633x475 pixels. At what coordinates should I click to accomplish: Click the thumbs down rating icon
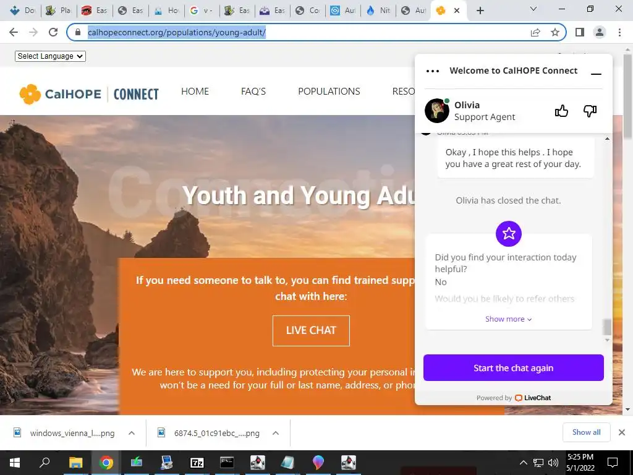[x=590, y=111]
